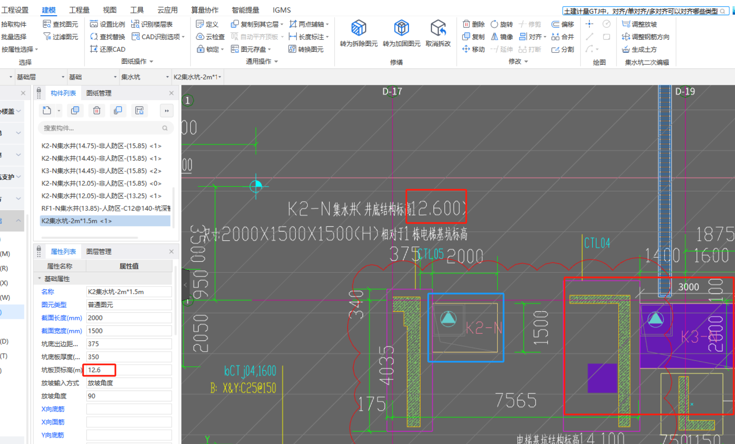The height and width of the screenshot is (444, 735).
Task: Open the 视图 ribbon tab
Action: tap(109, 10)
